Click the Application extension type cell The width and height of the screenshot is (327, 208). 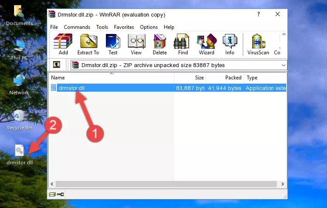[x=266, y=88]
